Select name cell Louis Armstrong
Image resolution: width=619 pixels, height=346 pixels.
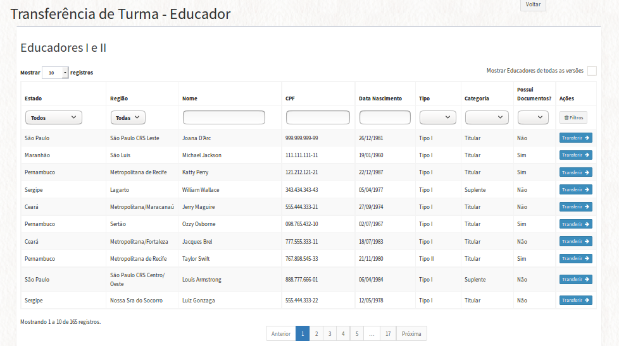click(x=202, y=280)
